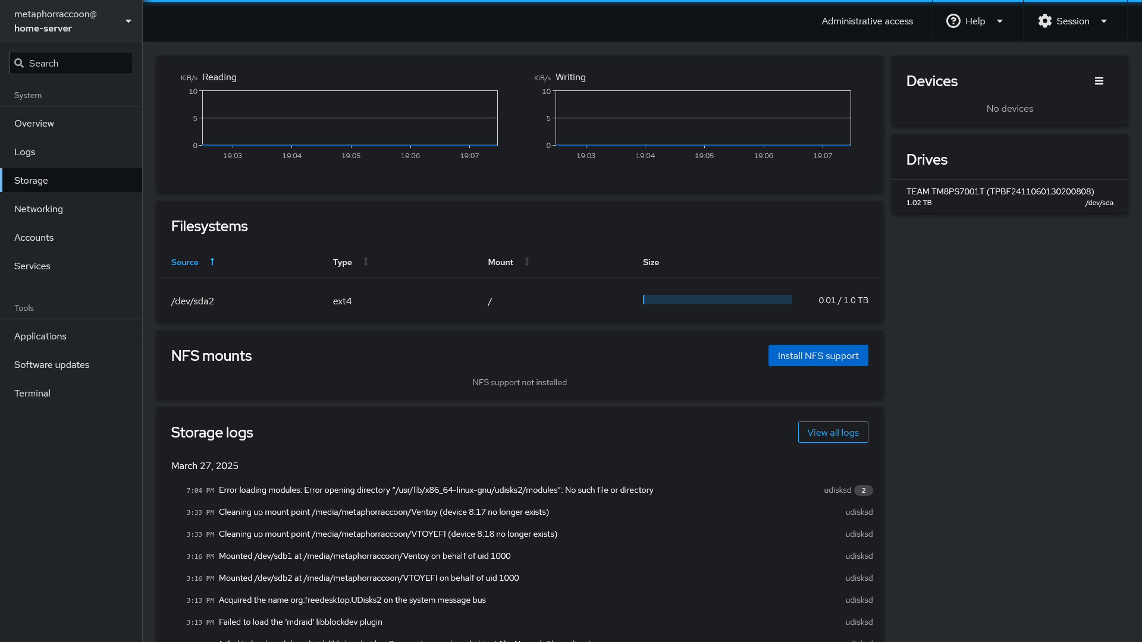Click the /dev/sda2 usage bar
The image size is (1142, 642).
(717, 300)
